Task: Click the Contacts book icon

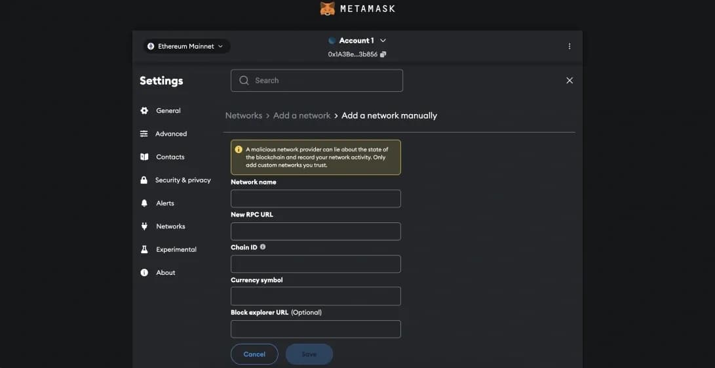Action: pyautogui.click(x=144, y=157)
